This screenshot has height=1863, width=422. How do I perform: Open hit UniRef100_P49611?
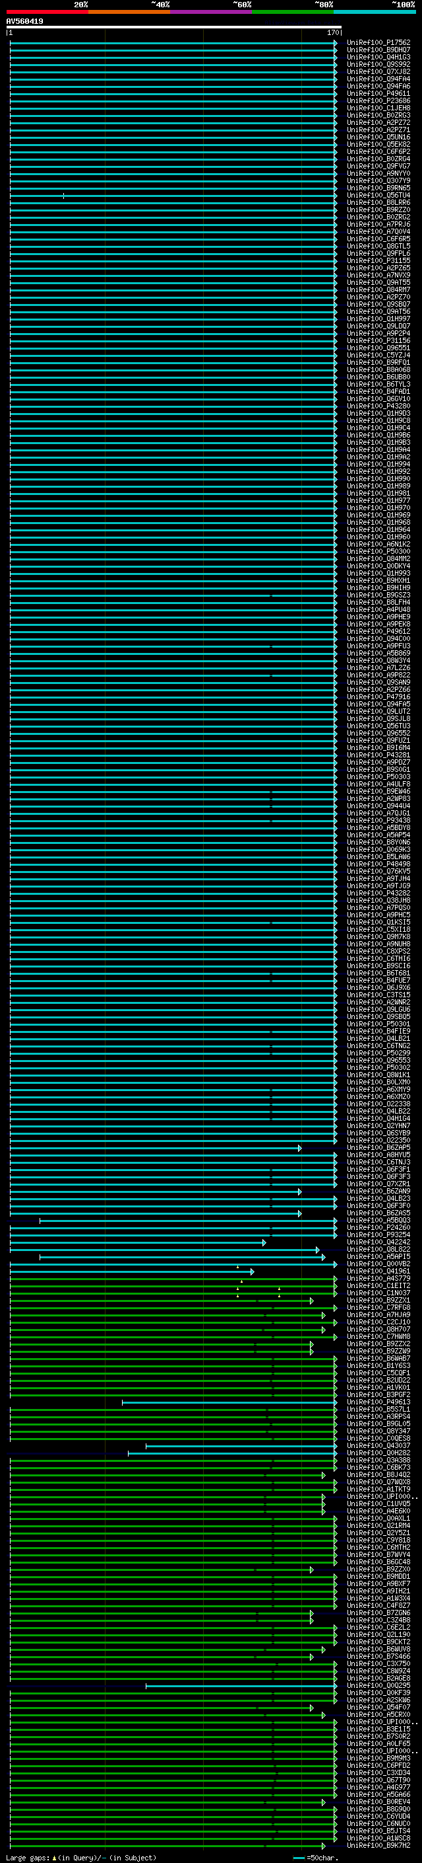378,93
